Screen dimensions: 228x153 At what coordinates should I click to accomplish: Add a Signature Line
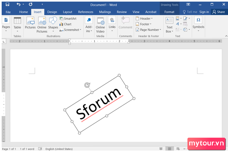(x=187, y=19)
